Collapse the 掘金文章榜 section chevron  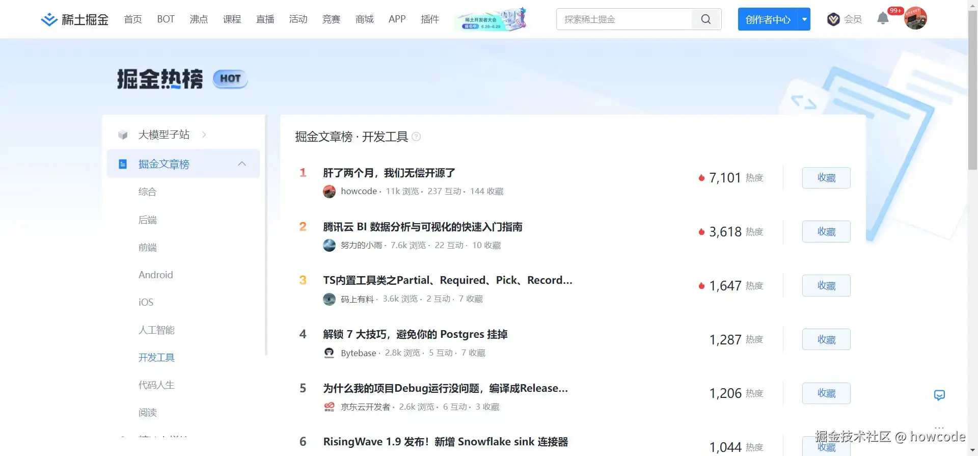click(x=242, y=164)
